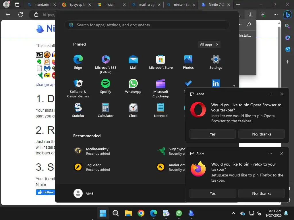This screenshot has height=220, width=294.
Task: Open Outlook in Edge sidebar
Action: [288, 49]
